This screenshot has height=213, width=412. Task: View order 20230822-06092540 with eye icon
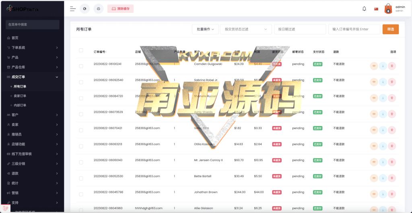(x=374, y=82)
